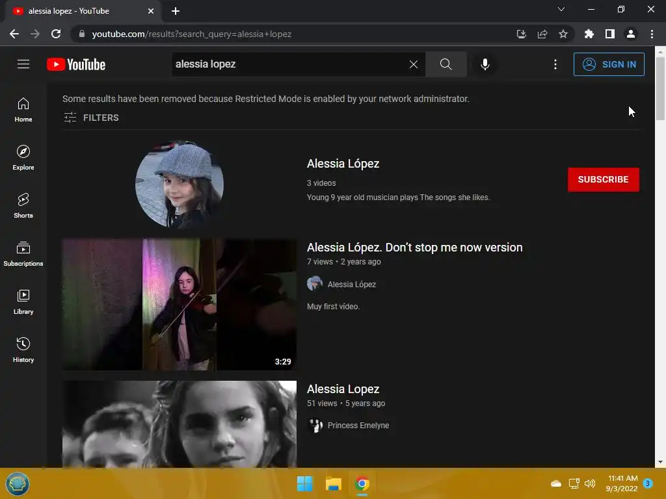The width and height of the screenshot is (666, 499).
Task: Play the Alessia Lopez 51 views thumbnail
Action: 180,424
